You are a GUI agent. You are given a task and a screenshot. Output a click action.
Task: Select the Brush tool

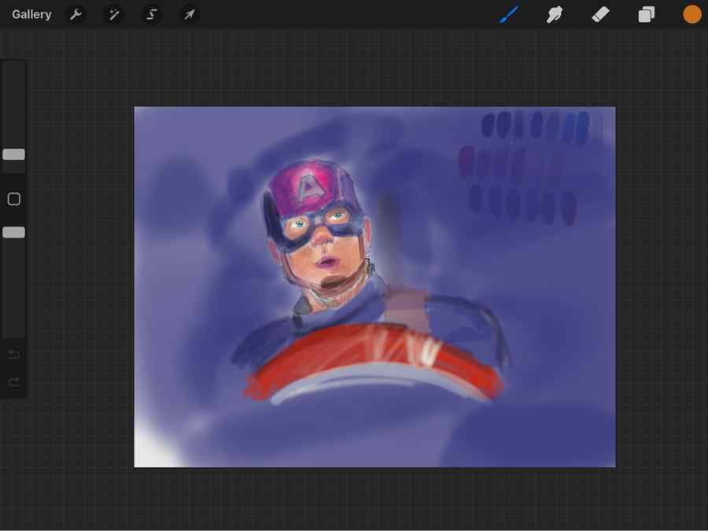(509, 14)
